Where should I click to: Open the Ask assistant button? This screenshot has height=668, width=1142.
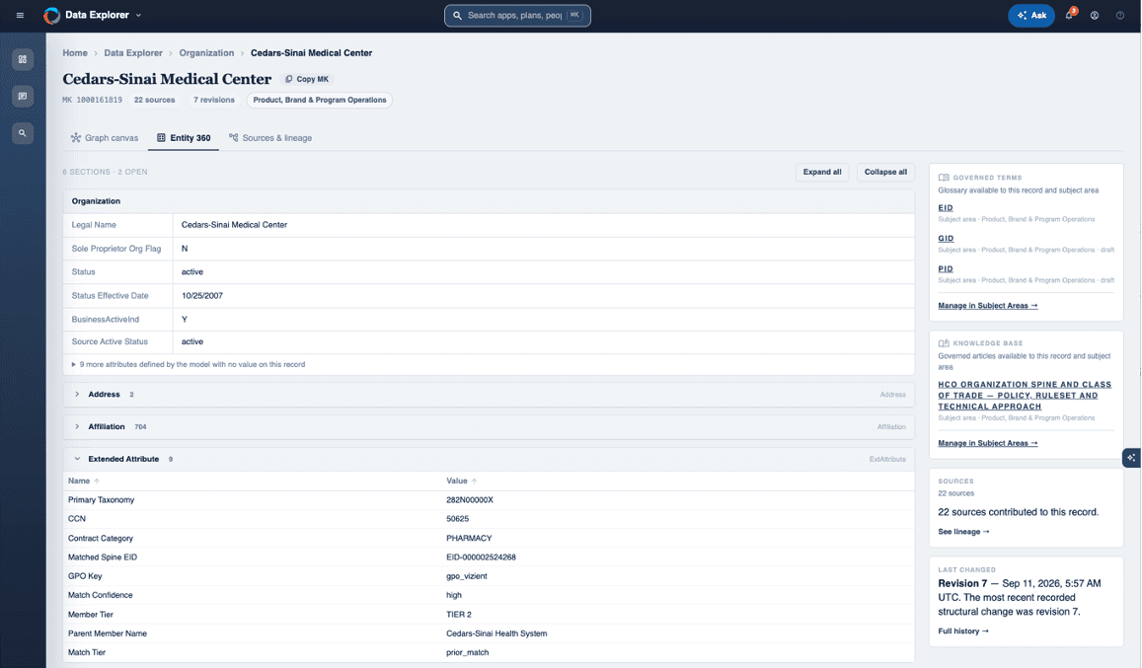(1031, 16)
